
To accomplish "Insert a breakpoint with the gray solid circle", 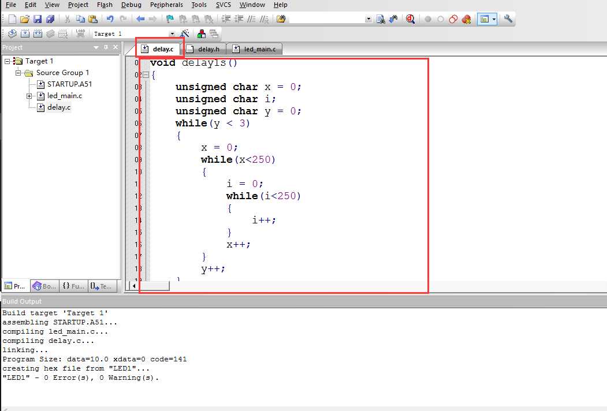I will [428, 19].
